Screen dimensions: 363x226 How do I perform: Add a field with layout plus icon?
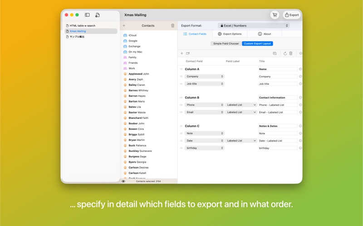point(182,53)
